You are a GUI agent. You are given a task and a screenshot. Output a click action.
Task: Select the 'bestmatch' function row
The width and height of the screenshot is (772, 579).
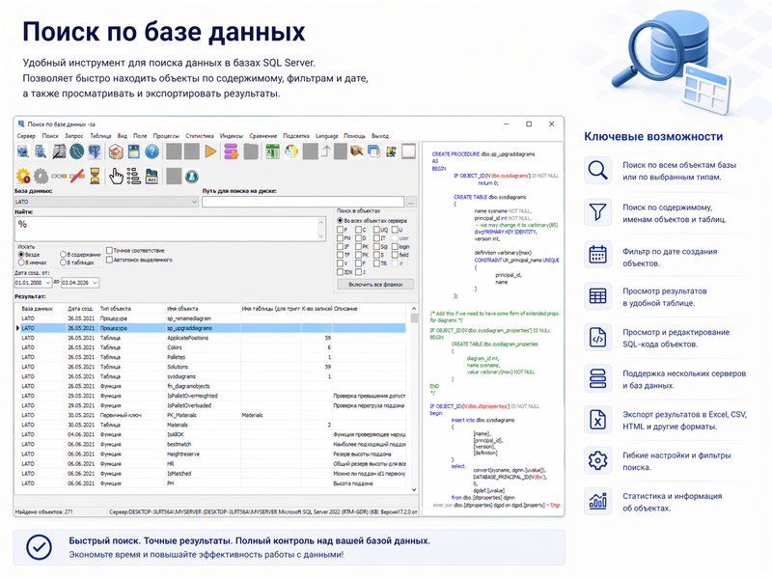[x=210, y=444]
